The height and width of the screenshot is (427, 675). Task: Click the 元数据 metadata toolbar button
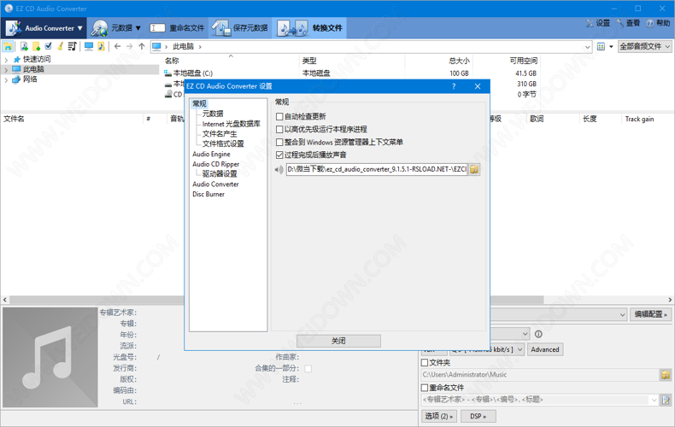[116, 28]
